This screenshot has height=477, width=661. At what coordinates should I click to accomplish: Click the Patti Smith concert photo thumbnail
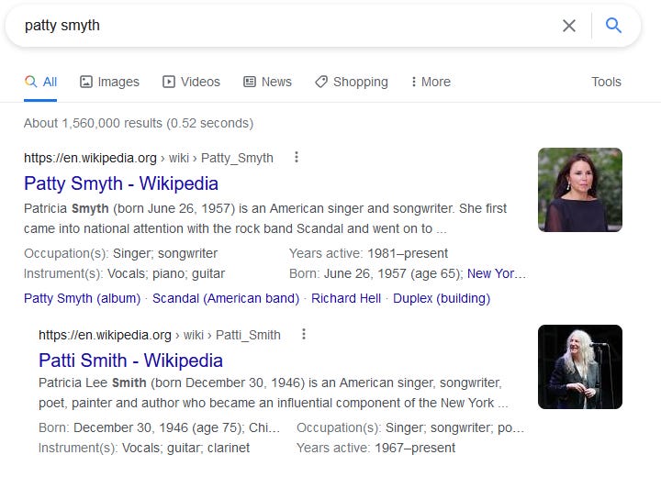[580, 367]
